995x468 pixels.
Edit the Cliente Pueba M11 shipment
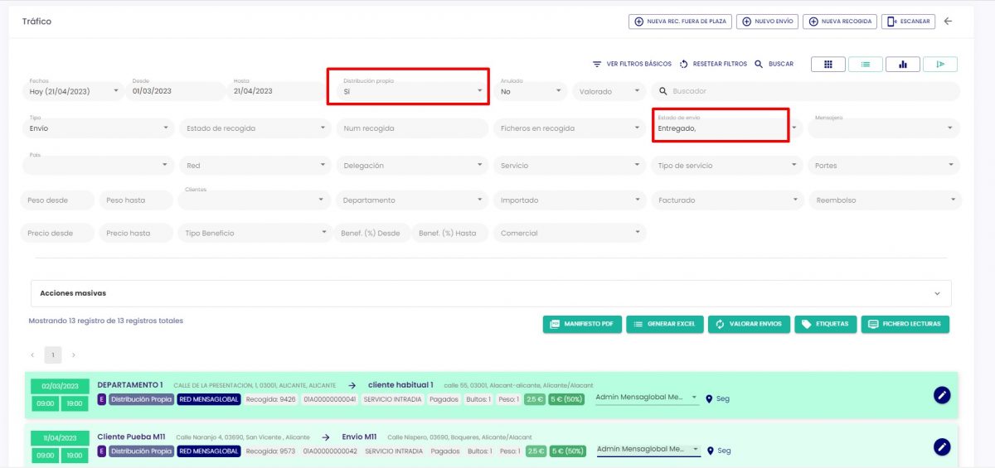point(941,447)
